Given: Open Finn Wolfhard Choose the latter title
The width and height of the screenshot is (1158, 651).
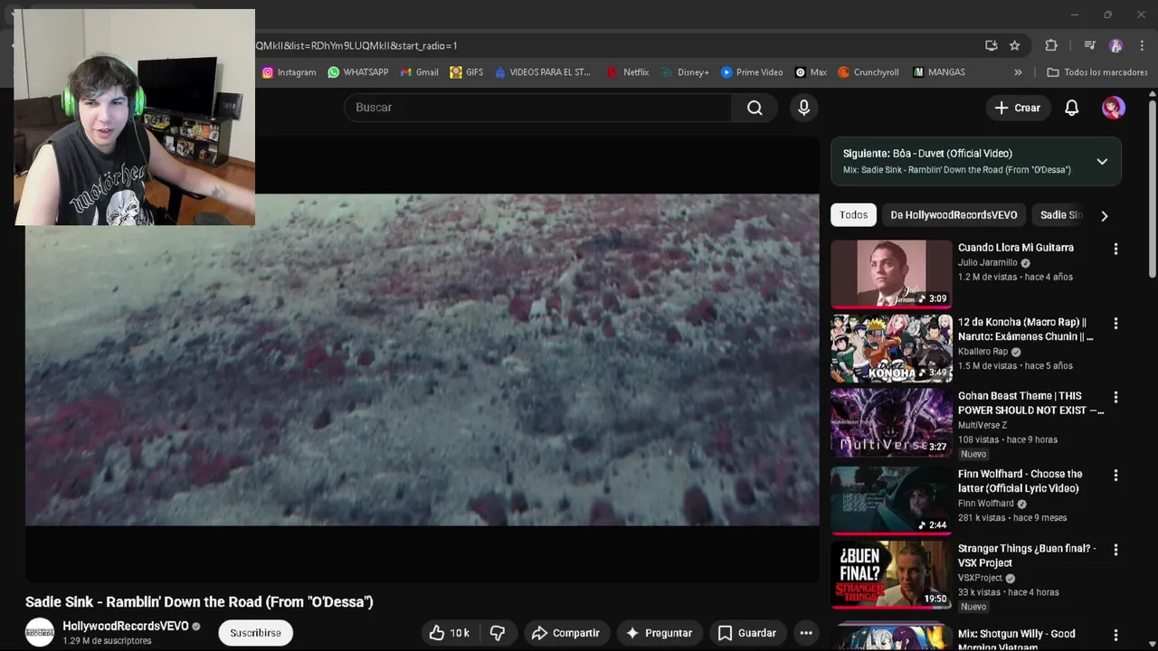Looking at the screenshot, I should [x=1020, y=481].
